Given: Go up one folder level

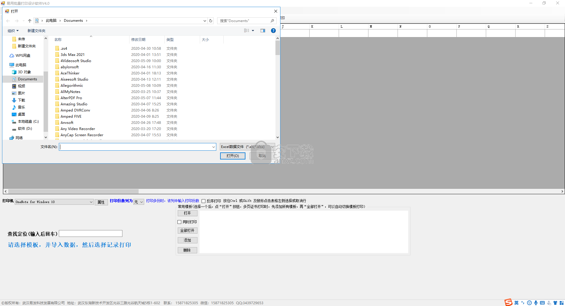Looking at the screenshot, I should point(30,21).
